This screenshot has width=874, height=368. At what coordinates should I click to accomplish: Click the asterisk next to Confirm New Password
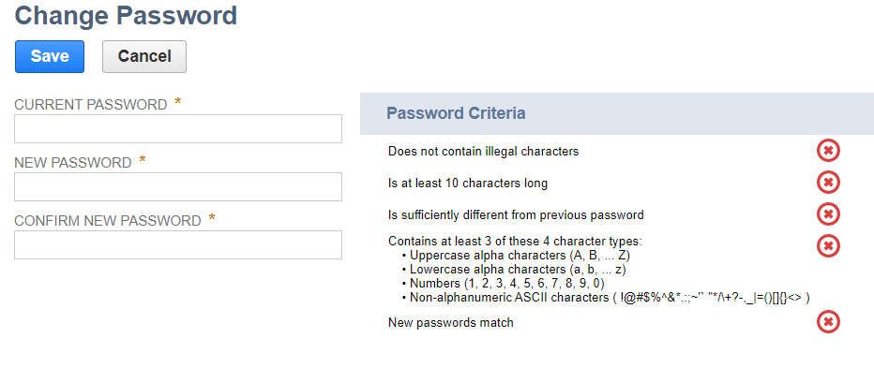[x=212, y=219]
